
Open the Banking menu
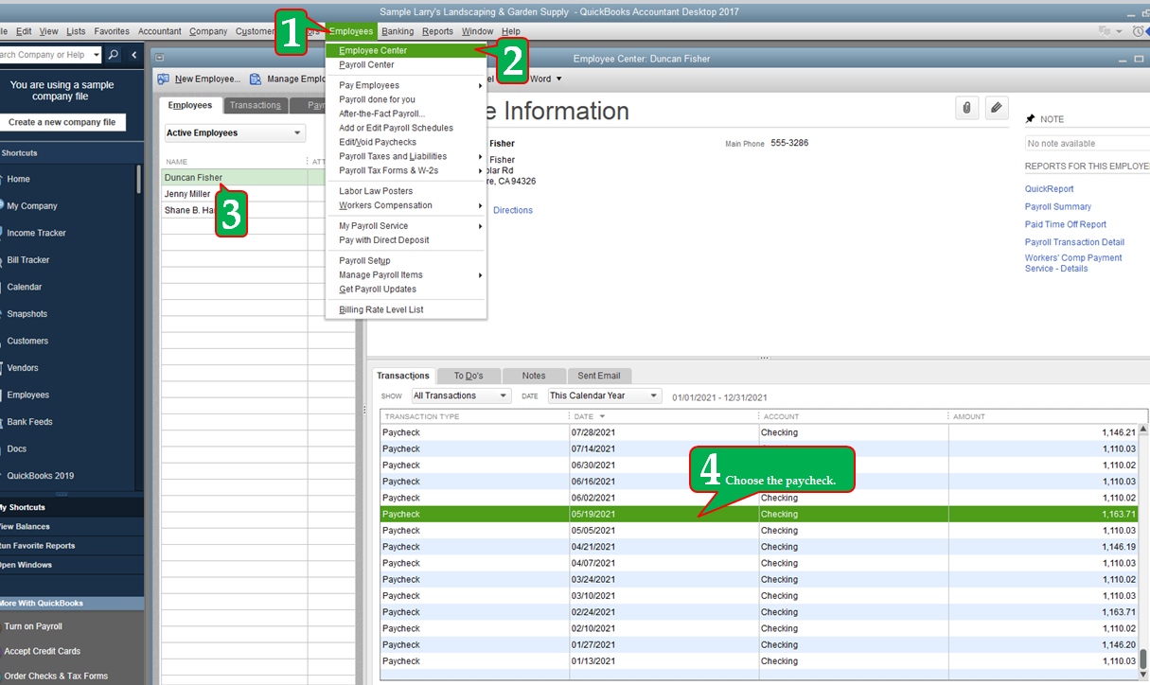[398, 31]
